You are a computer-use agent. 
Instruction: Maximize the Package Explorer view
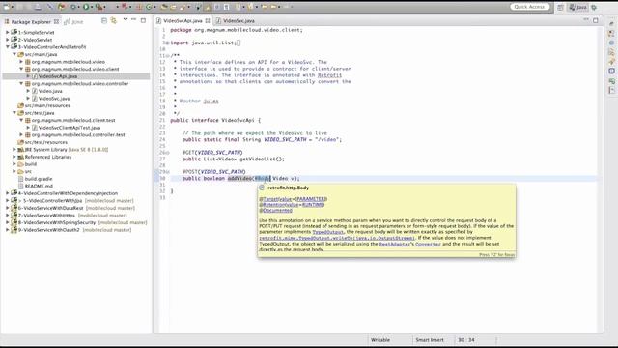[143, 20]
